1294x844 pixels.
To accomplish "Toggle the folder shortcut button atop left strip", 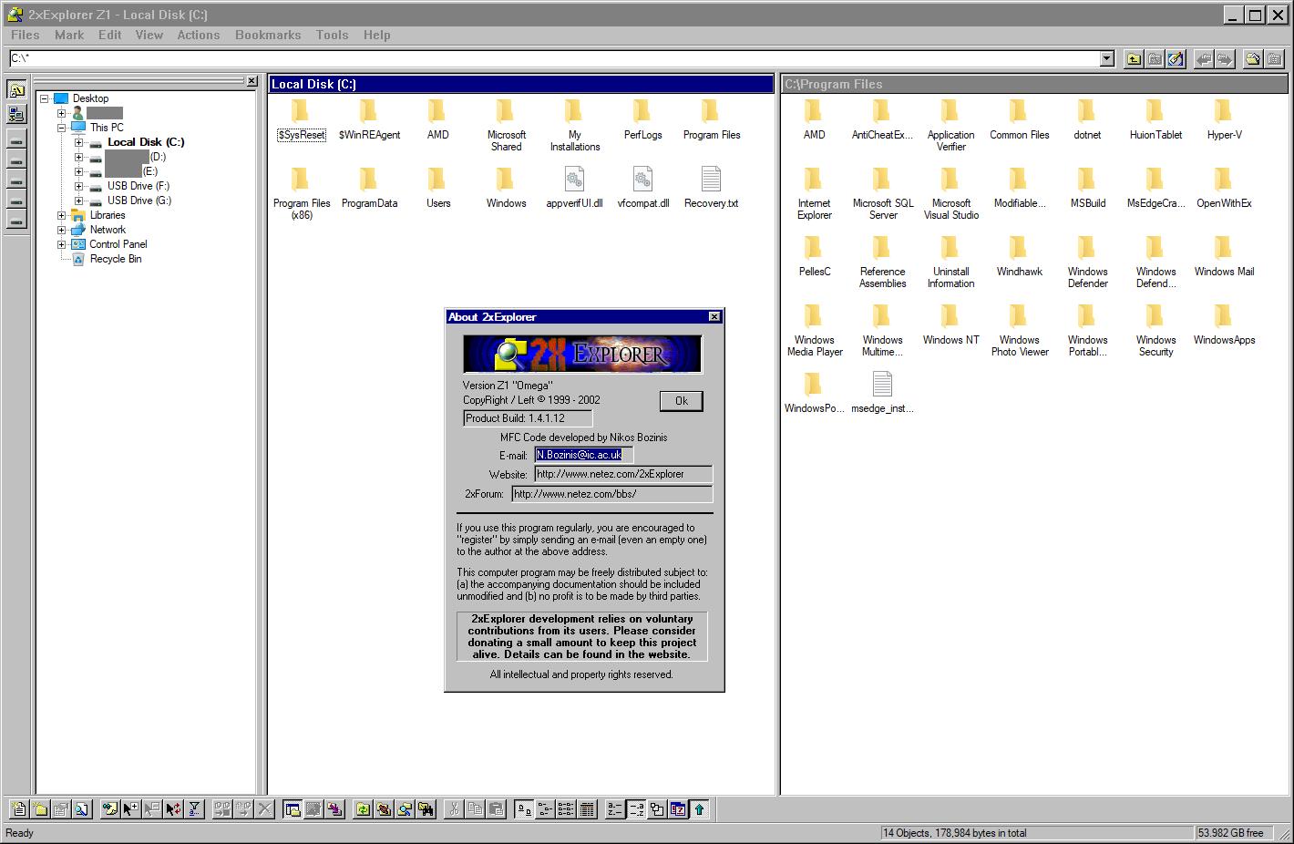I will [x=16, y=90].
